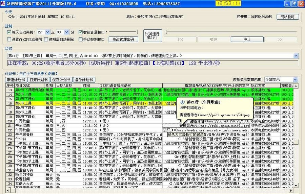
Task: Open shutdown minute dropdown showing 30
Action: 67,32
